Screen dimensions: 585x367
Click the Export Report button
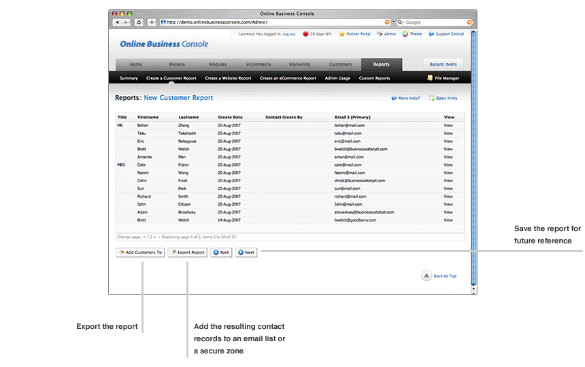(x=187, y=252)
